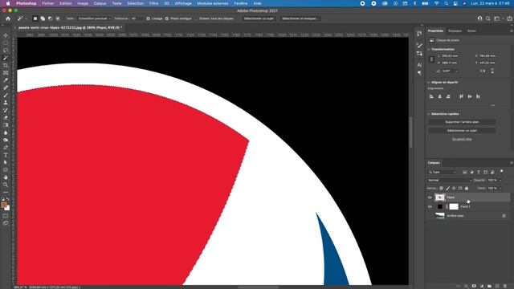The width and height of the screenshot is (514, 289).
Task: Create a new group in Calques footer
Action: coord(489,286)
